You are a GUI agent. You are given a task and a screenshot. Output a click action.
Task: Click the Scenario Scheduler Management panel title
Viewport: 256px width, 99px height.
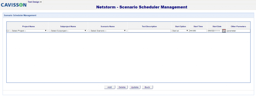20,15
